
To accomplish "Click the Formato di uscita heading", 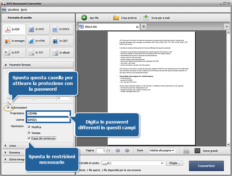I will [20, 17].
